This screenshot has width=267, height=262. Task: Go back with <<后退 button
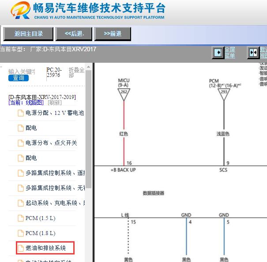pyautogui.click(x=74, y=34)
